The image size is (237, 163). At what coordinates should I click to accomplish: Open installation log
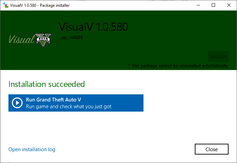pos(32,149)
